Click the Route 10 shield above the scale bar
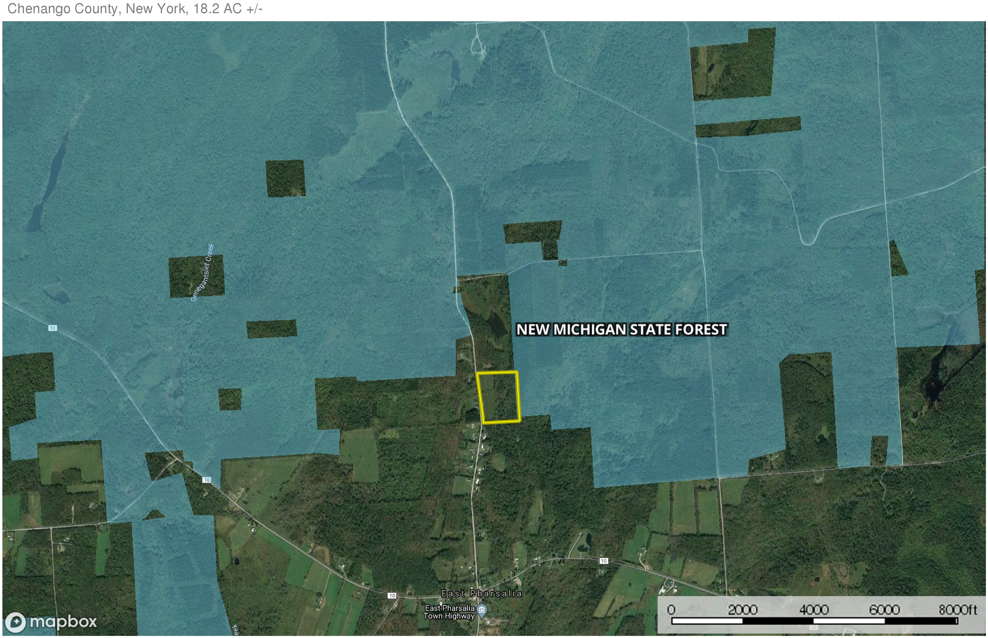The height and width of the screenshot is (638, 988). click(x=604, y=561)
